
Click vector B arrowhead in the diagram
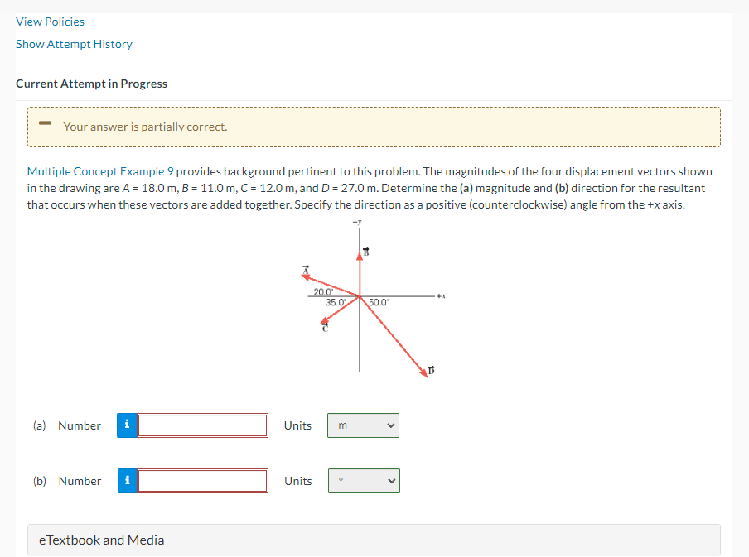click(360, 256)
